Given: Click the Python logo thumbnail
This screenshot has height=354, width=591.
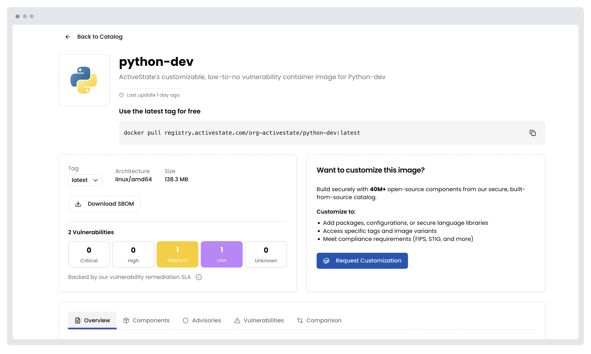Looking at the screenshot, I should pos(84,80).
